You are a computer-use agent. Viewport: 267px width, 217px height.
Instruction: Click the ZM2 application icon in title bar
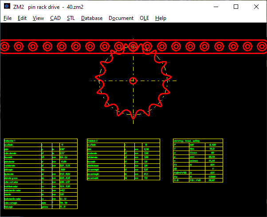pyautogui.click(x=7, y=7)
